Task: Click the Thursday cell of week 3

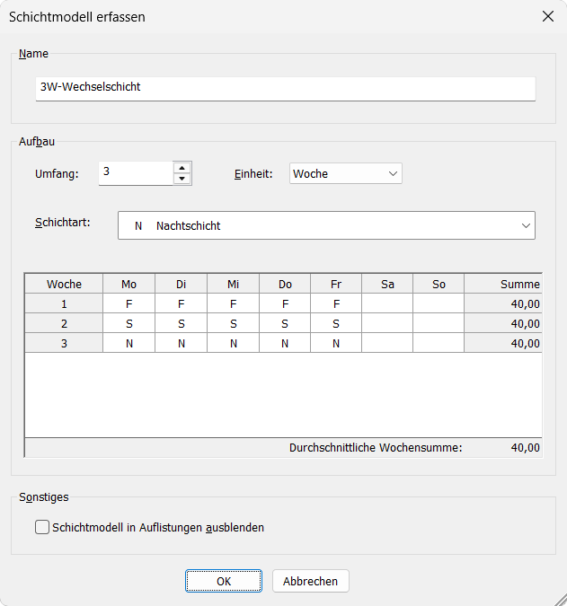Action: 285,343
